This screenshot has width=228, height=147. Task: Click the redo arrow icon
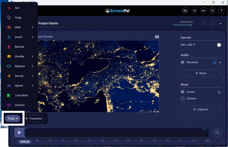[x=213, y=23]
